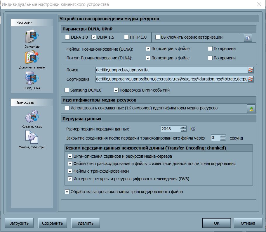Click the Загрузить button
This screenshot has width=266, height=232.
19,223
